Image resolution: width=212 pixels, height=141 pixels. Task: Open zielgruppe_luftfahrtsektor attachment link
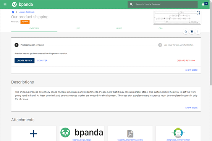point(178,140)
